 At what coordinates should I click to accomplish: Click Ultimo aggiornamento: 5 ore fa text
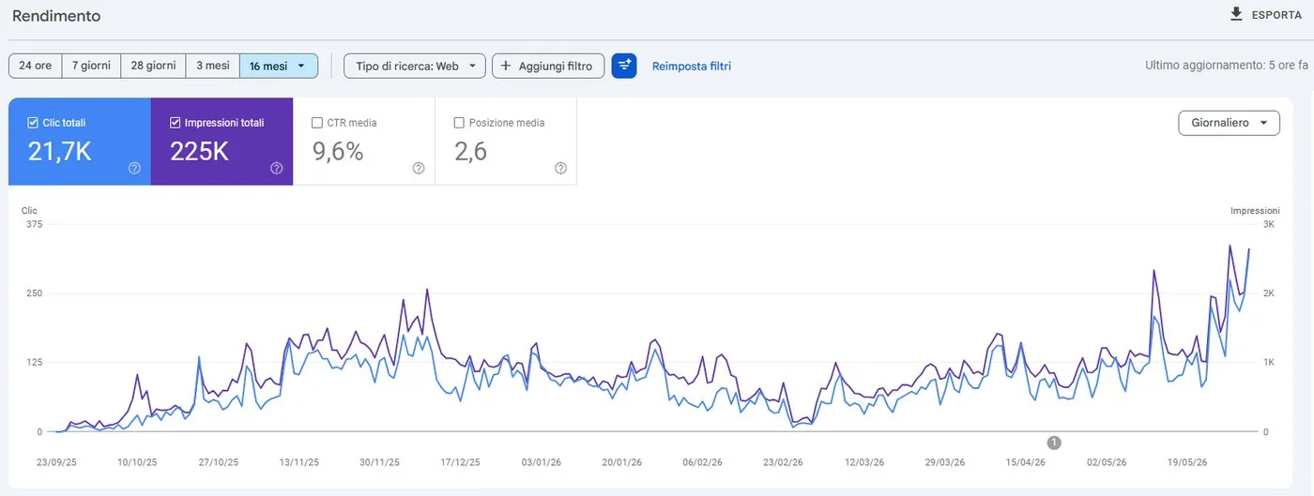[x=1227, y=66]
